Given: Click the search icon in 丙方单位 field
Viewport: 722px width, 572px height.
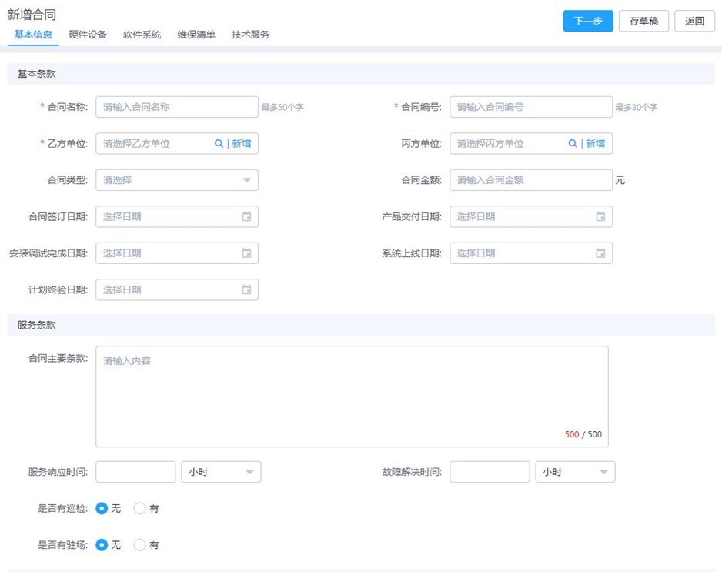Looking at the screenshot, I should pyautogui.click(x=573, y=144).
